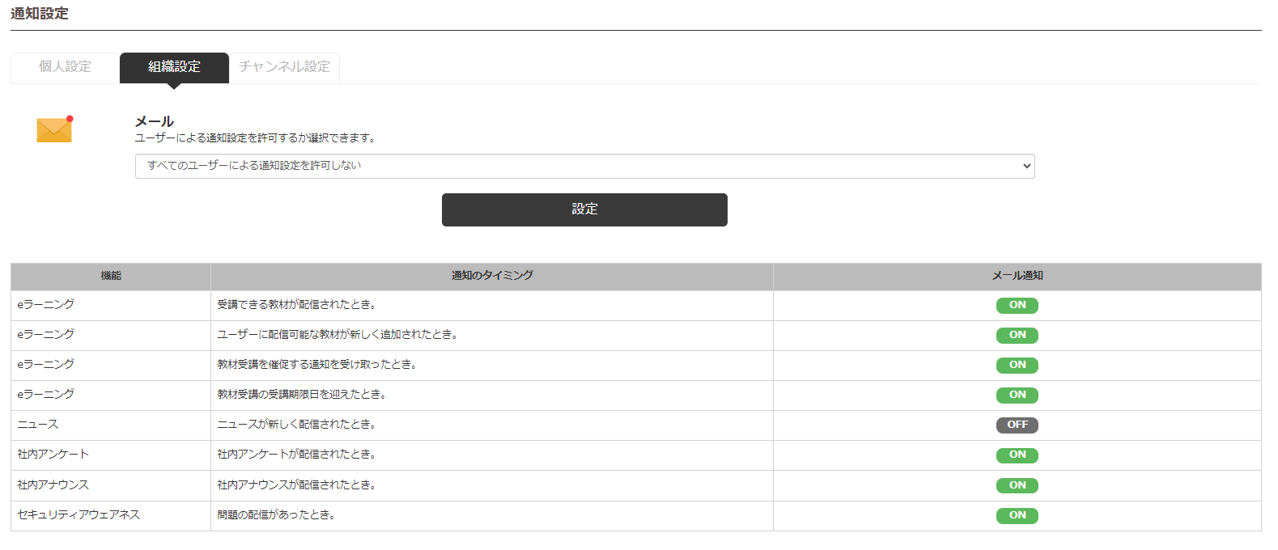Image resolution: width=1278 pixels, height=550 pixels.
Task: Disable mail for 教材受講を催促する通知 row
Action: coord(1017,365)
